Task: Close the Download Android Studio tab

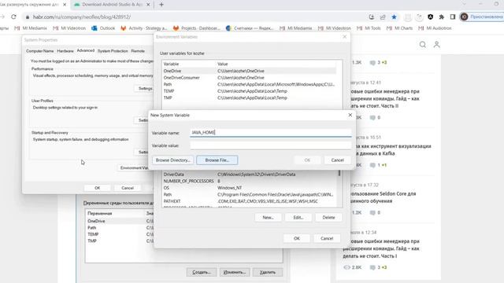Action: pyautogui.click(x=148, y=5)
